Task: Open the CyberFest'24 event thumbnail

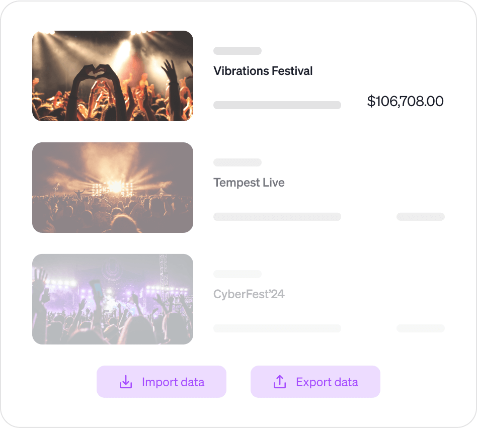Action: coord(112,299)
